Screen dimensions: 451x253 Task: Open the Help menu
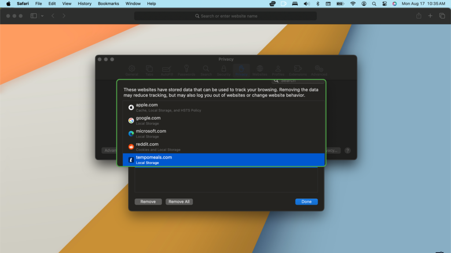[152, 4]
